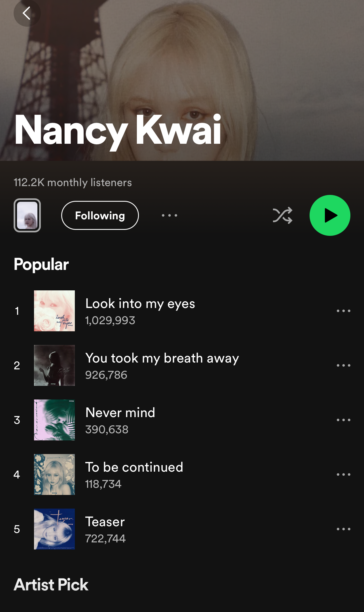
Task: Unfollow artist via the Following button
Action: pyautogui.click(x=100, y=215)
